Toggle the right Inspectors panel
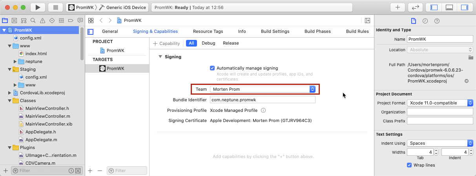 coord(464,7)
